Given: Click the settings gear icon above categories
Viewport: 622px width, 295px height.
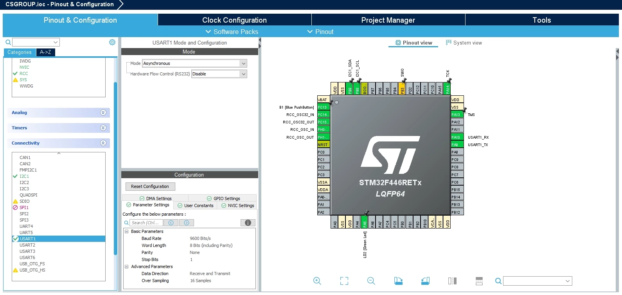Looking at the screenshot, I should point(112,42).
